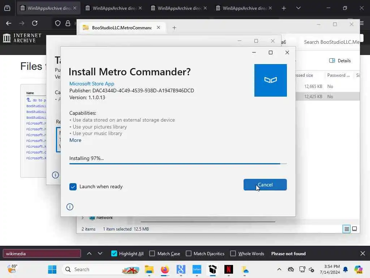Viewport: 370px width, 278px height.
Task: Close the first Win8AppxArchive browser tab
Action: coord(75,8)
